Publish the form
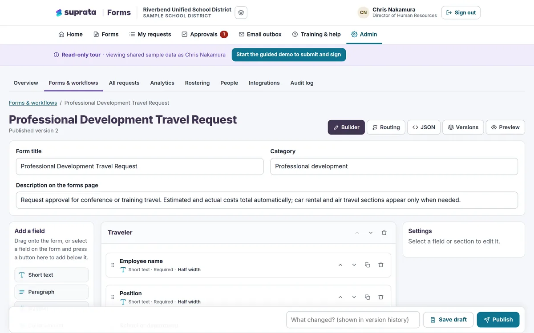 (x=498, y=320)
